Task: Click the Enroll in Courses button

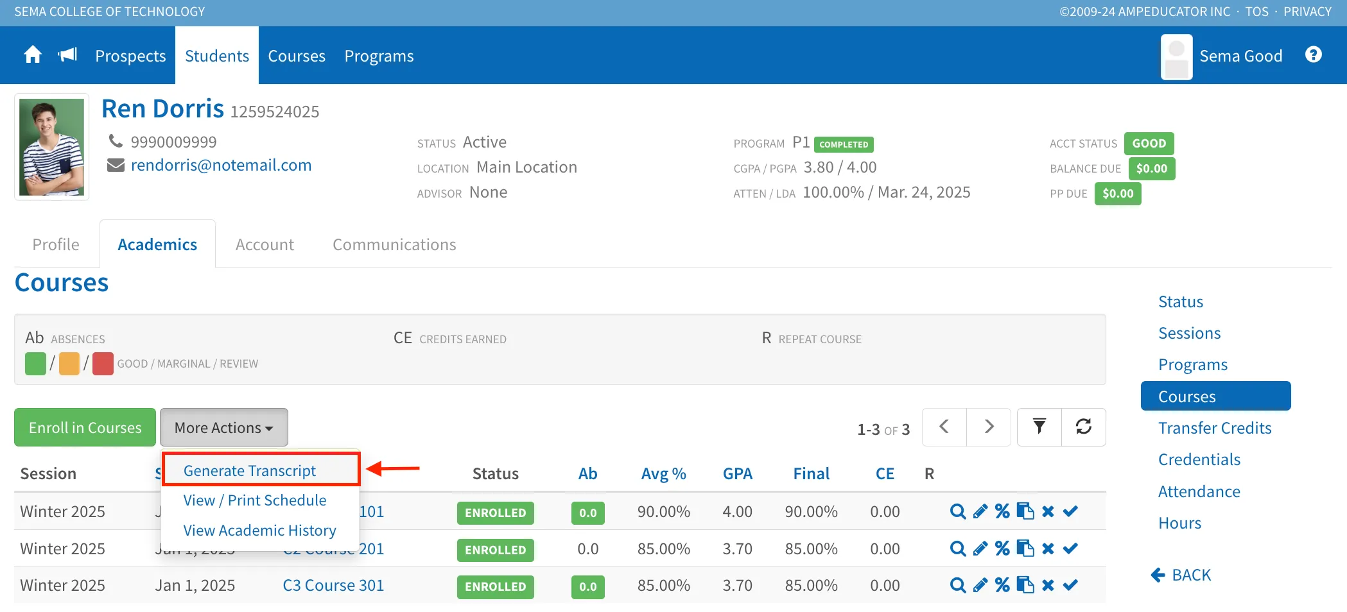Action: (x=85, y=427)
